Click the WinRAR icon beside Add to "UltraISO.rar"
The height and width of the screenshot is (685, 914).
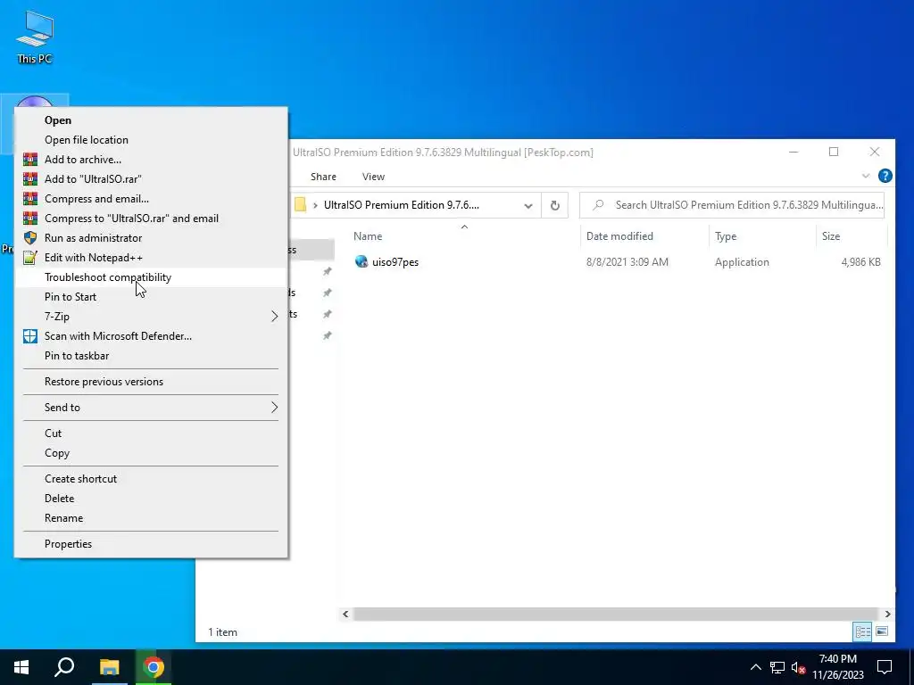pos(30,178)
